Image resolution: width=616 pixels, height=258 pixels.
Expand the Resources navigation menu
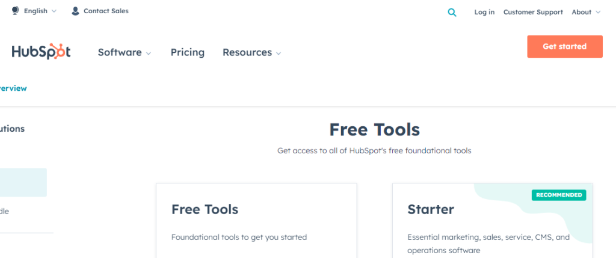click(x=252, y=52)
